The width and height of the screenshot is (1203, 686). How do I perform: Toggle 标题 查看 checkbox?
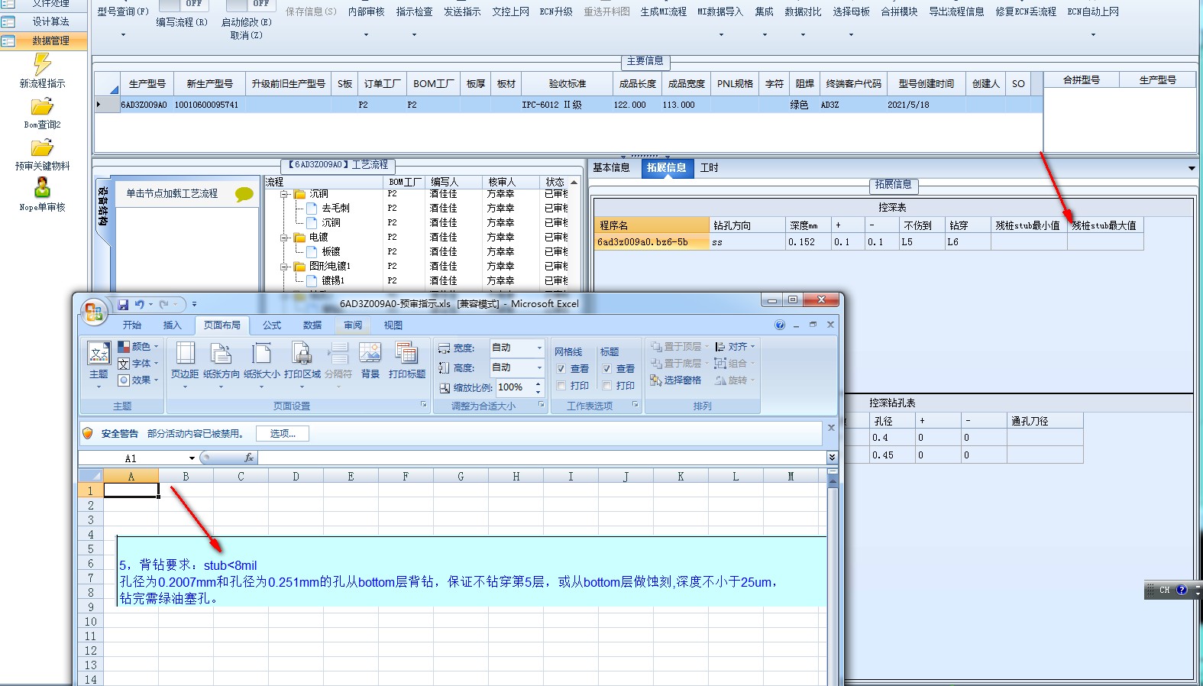coord(607,369)
